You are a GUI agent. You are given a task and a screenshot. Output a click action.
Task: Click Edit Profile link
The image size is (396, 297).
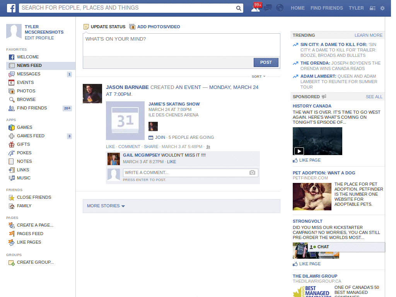coord(39,38)
